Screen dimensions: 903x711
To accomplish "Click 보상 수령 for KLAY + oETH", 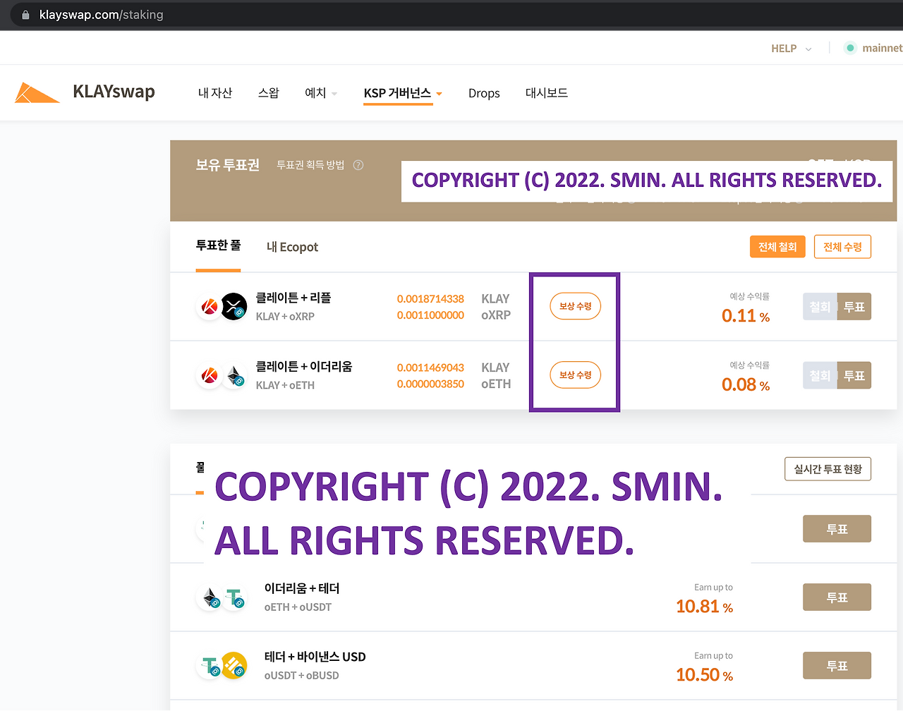I will coord(575,375).
